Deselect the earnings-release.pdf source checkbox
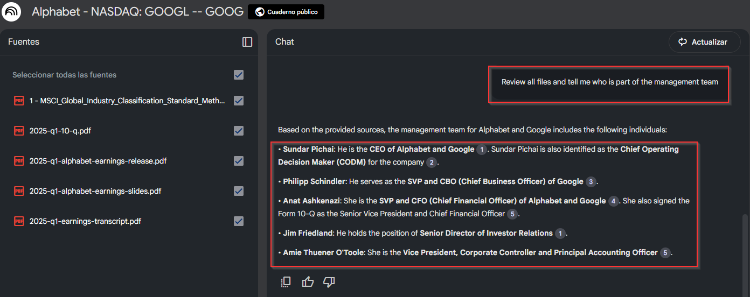This screenshot has height=297, width=750. [239, 161]
